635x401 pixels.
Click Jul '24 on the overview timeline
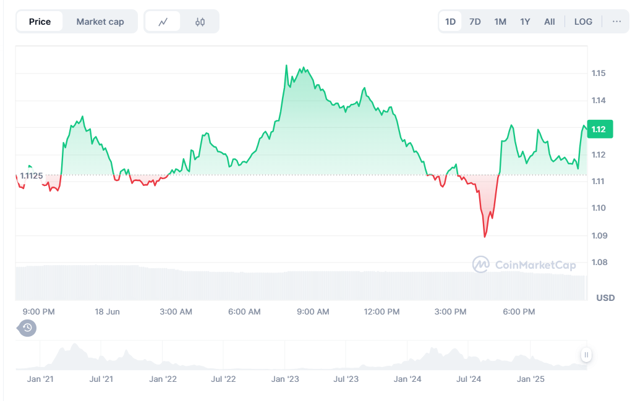pyautogui.click(x=468, y=379)
